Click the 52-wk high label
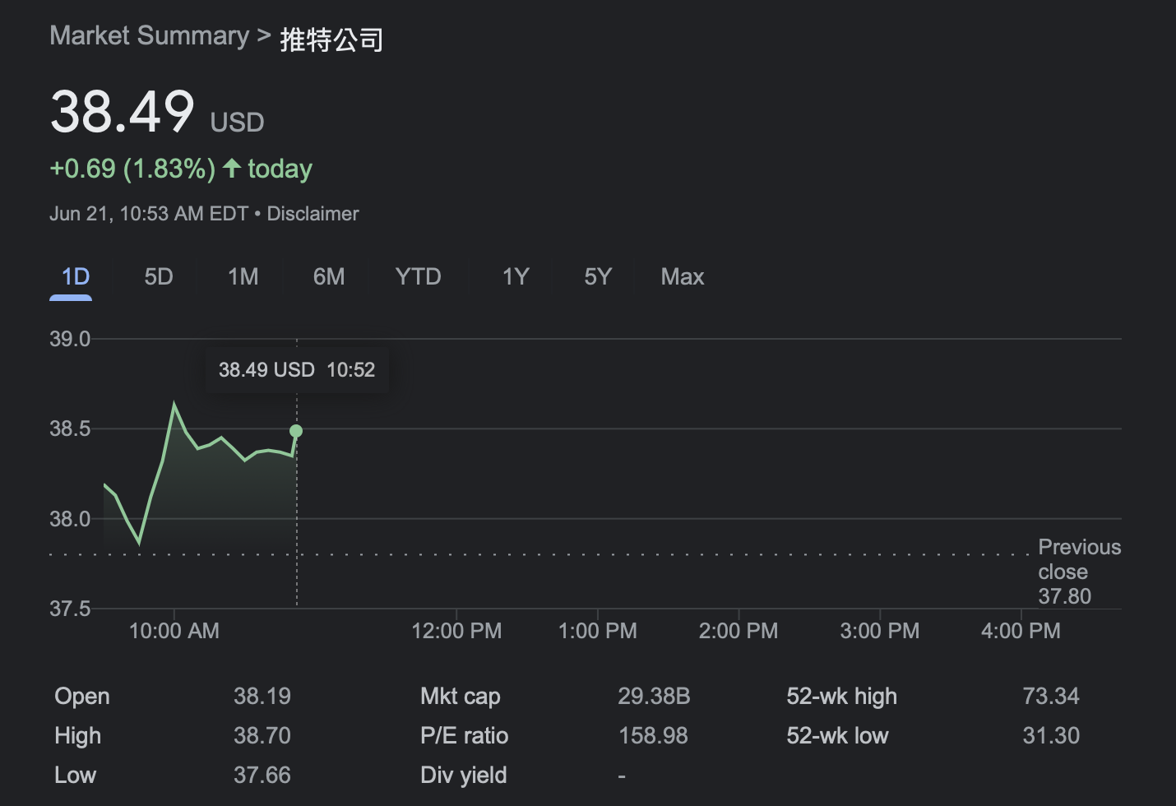The height and width of the screenshot is (806, 1176). (x=841, y=696)
